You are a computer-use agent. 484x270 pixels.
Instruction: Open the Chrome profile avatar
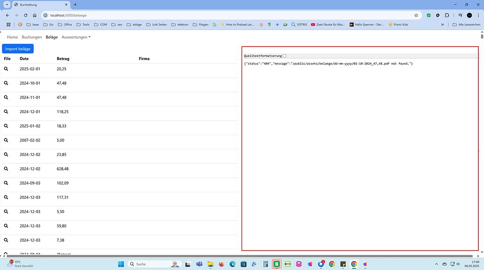(x=469, y=15)
